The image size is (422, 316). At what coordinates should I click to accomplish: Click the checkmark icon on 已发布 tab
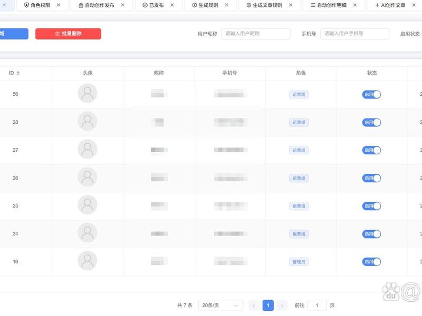point(145,5)
